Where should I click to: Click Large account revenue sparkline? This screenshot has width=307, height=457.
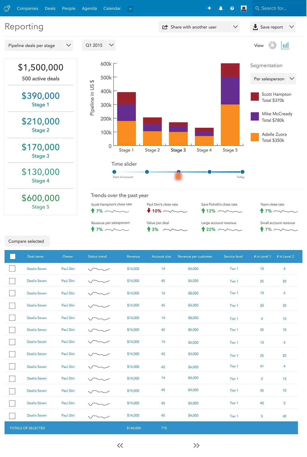click(230, 230)
